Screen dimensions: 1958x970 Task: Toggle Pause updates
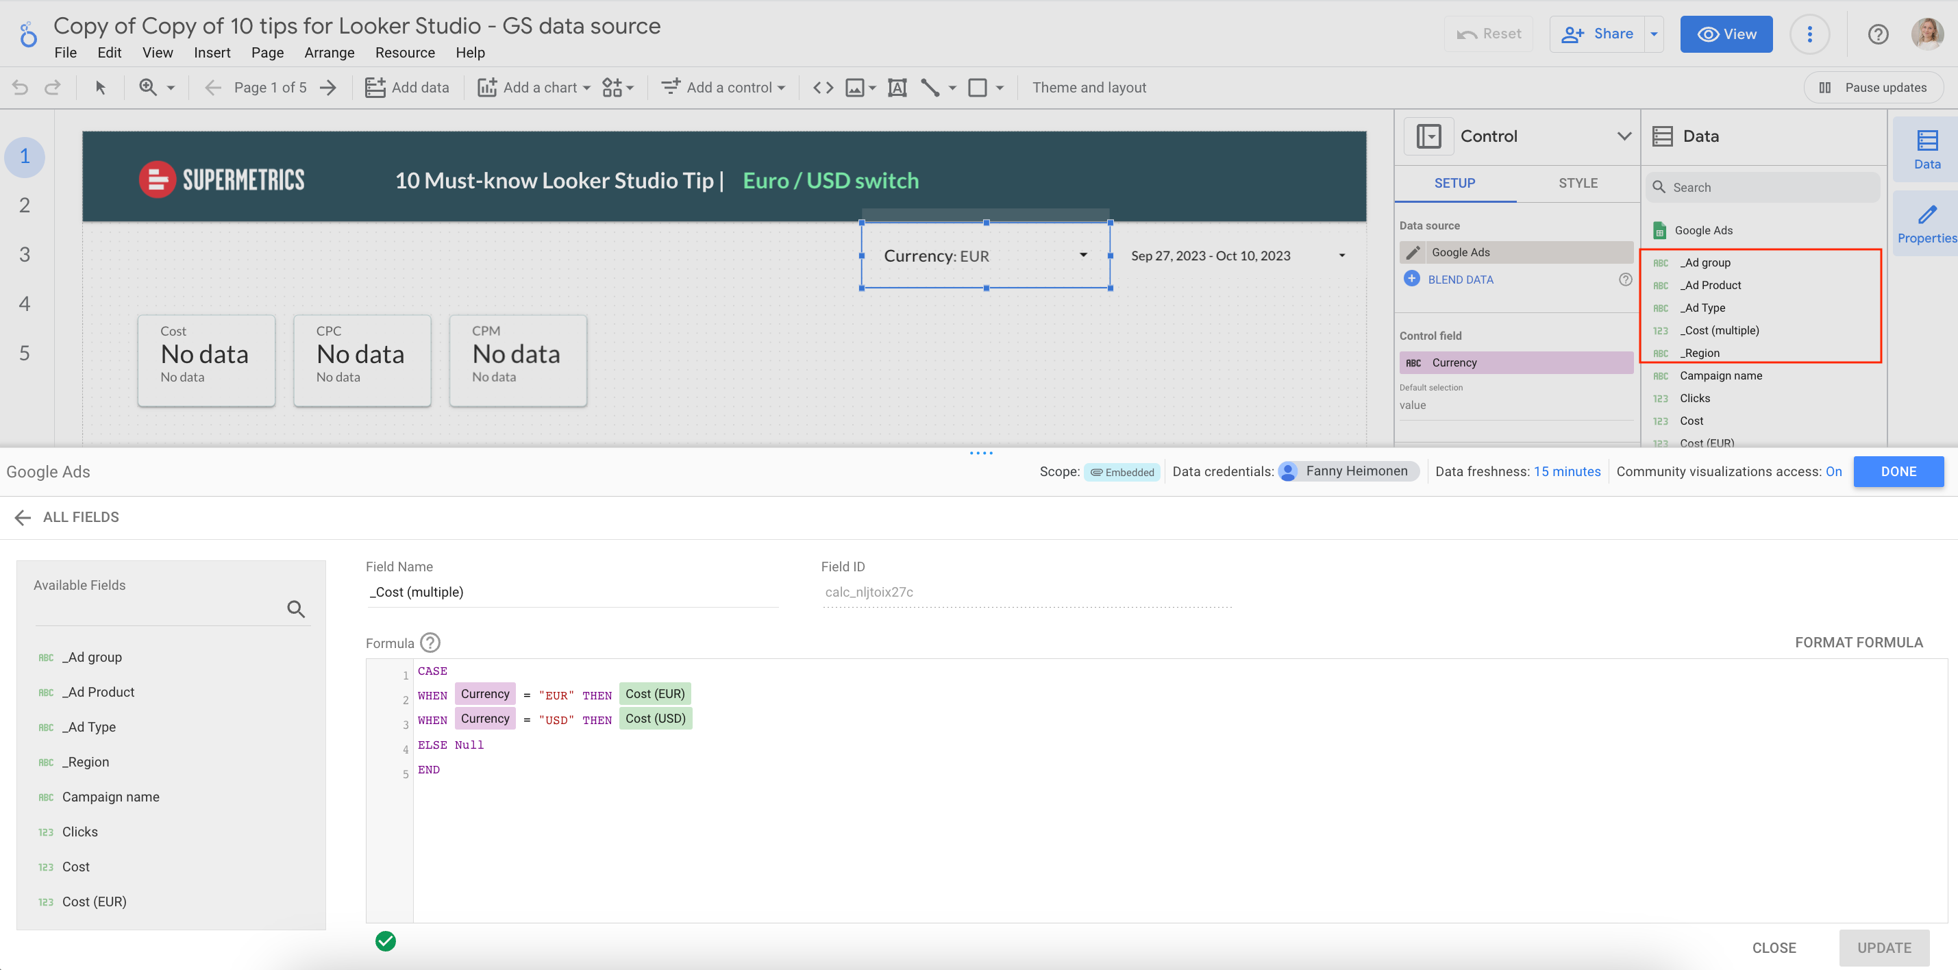1874,88
